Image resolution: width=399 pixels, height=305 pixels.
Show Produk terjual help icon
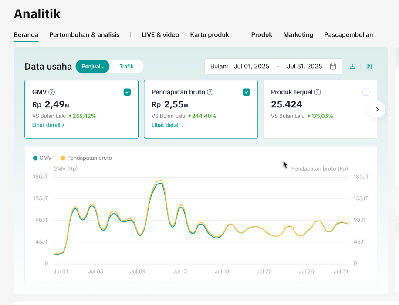click(318, 92)
